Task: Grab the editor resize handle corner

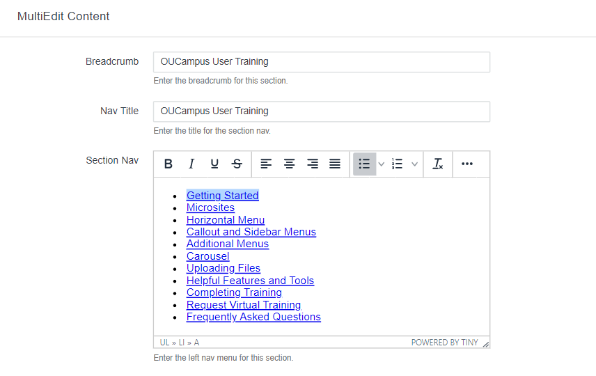Action: (x=485, y=344)
